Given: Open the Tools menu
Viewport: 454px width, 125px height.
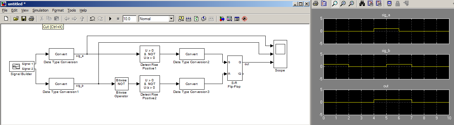Looking at the screenshot, I should (71, 11).
